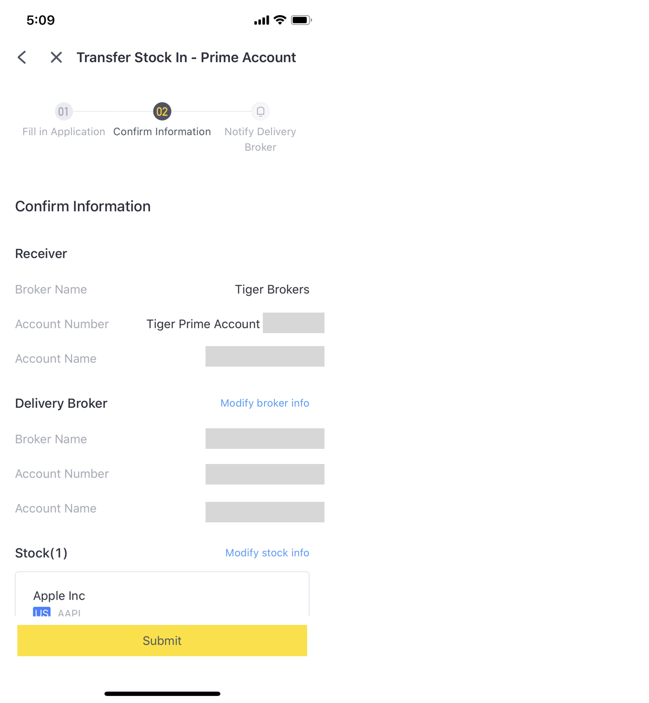Screen dimensions: 649x703
Task: Tap the cellular signal icon
Action: pyautogui.click(x=262, y=21)
